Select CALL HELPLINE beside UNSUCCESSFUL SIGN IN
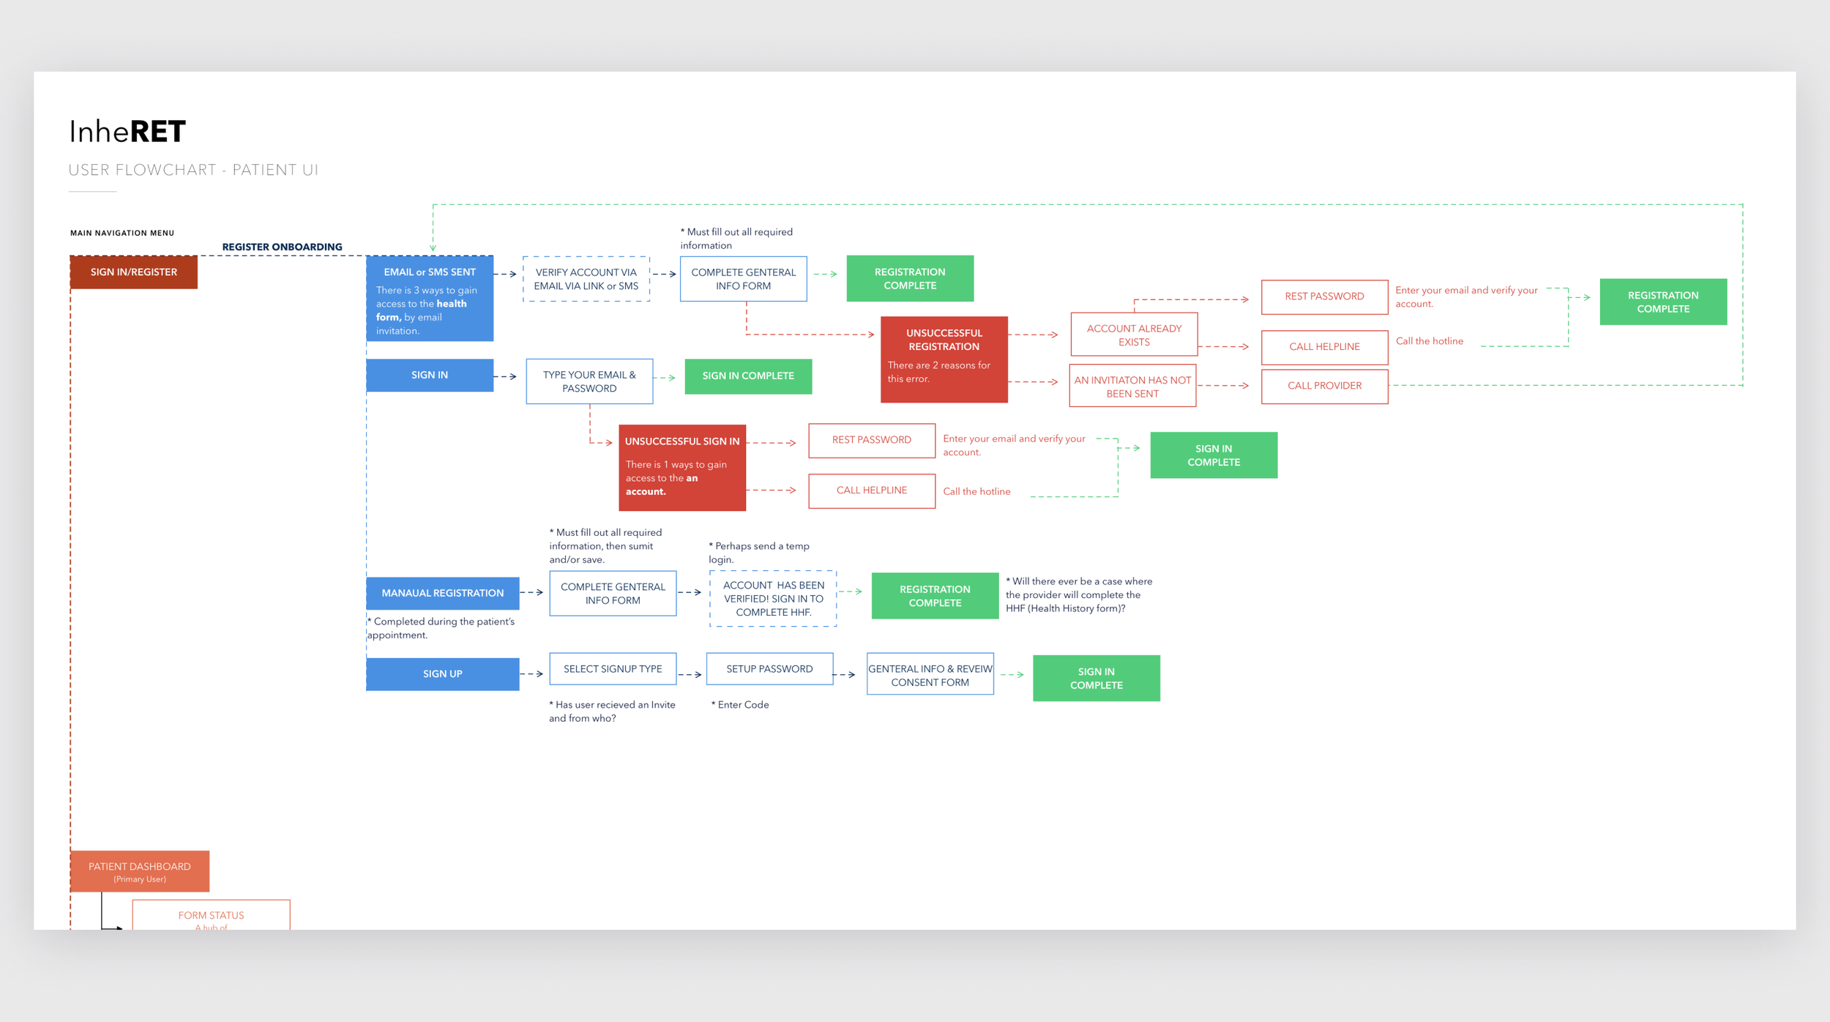The height and width of the screenshot is (1022, 1830). (x=872, y=491)
